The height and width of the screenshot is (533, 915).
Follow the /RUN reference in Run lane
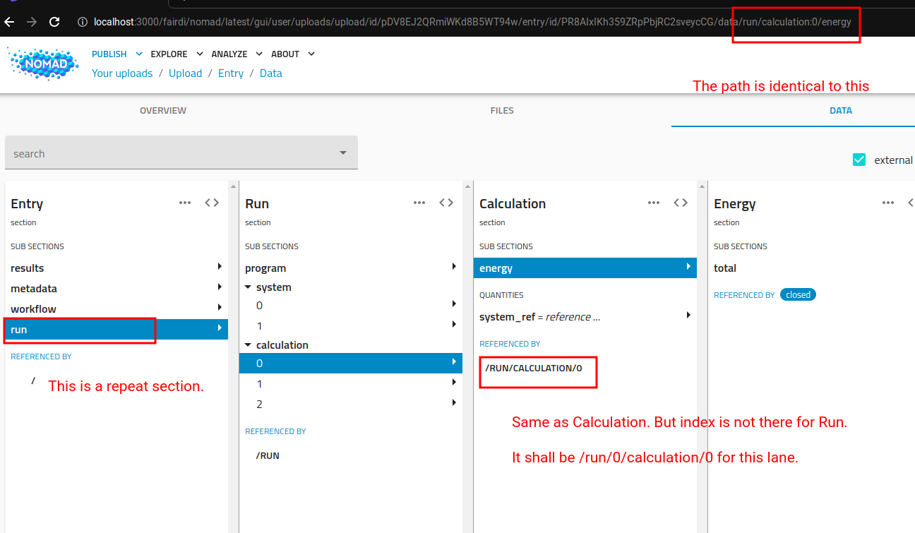tap(268, 455)
